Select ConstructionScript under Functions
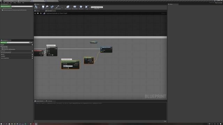The image size is (223, 125). point(6,53)
